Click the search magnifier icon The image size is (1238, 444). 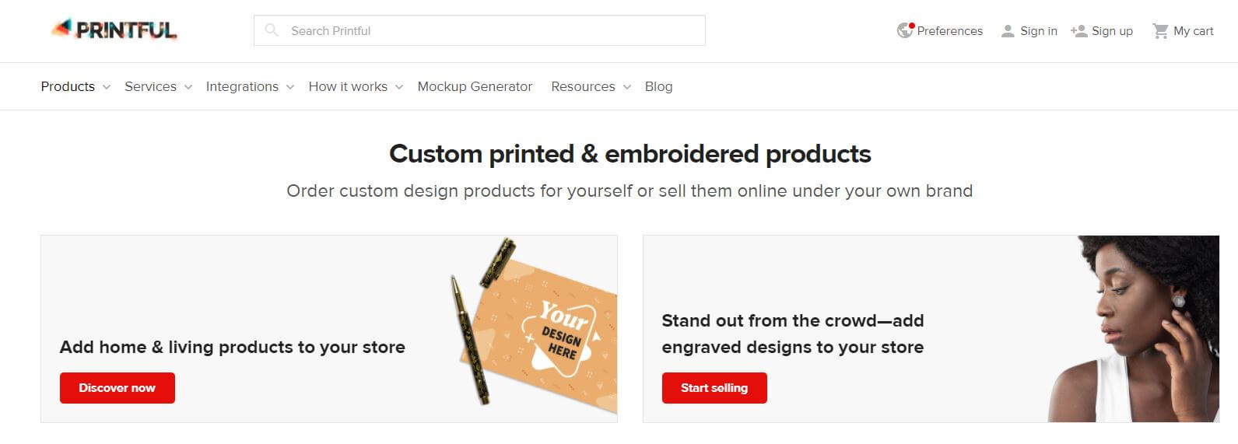pos(272,30)
